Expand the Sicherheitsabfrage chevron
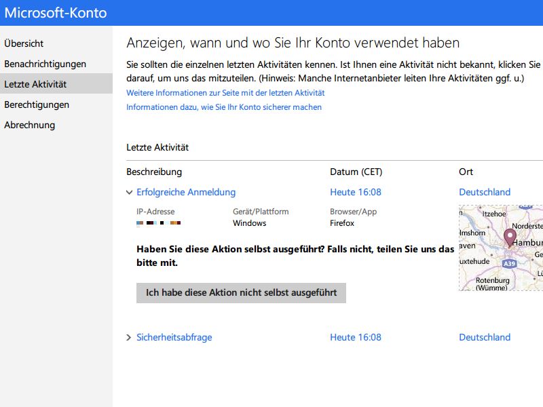Screen dimensions: 543x407 pos(129,337)
